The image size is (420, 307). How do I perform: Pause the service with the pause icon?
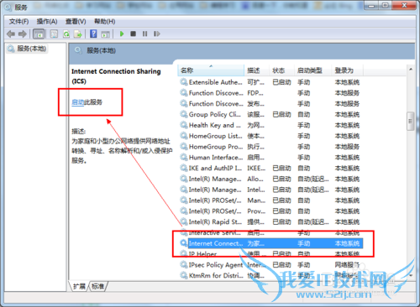pyautogui.click(x=144, y=34)
